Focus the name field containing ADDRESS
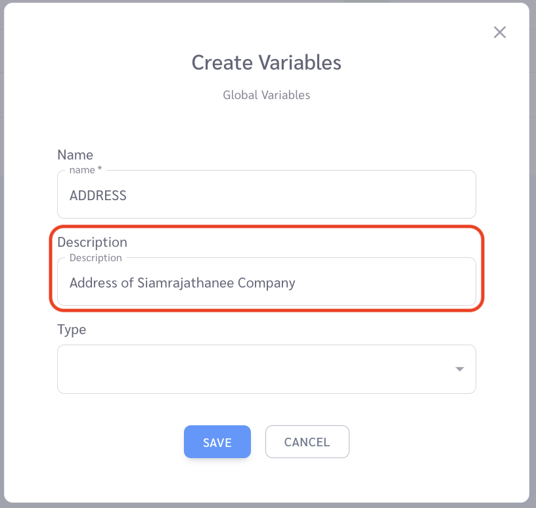 266,194
